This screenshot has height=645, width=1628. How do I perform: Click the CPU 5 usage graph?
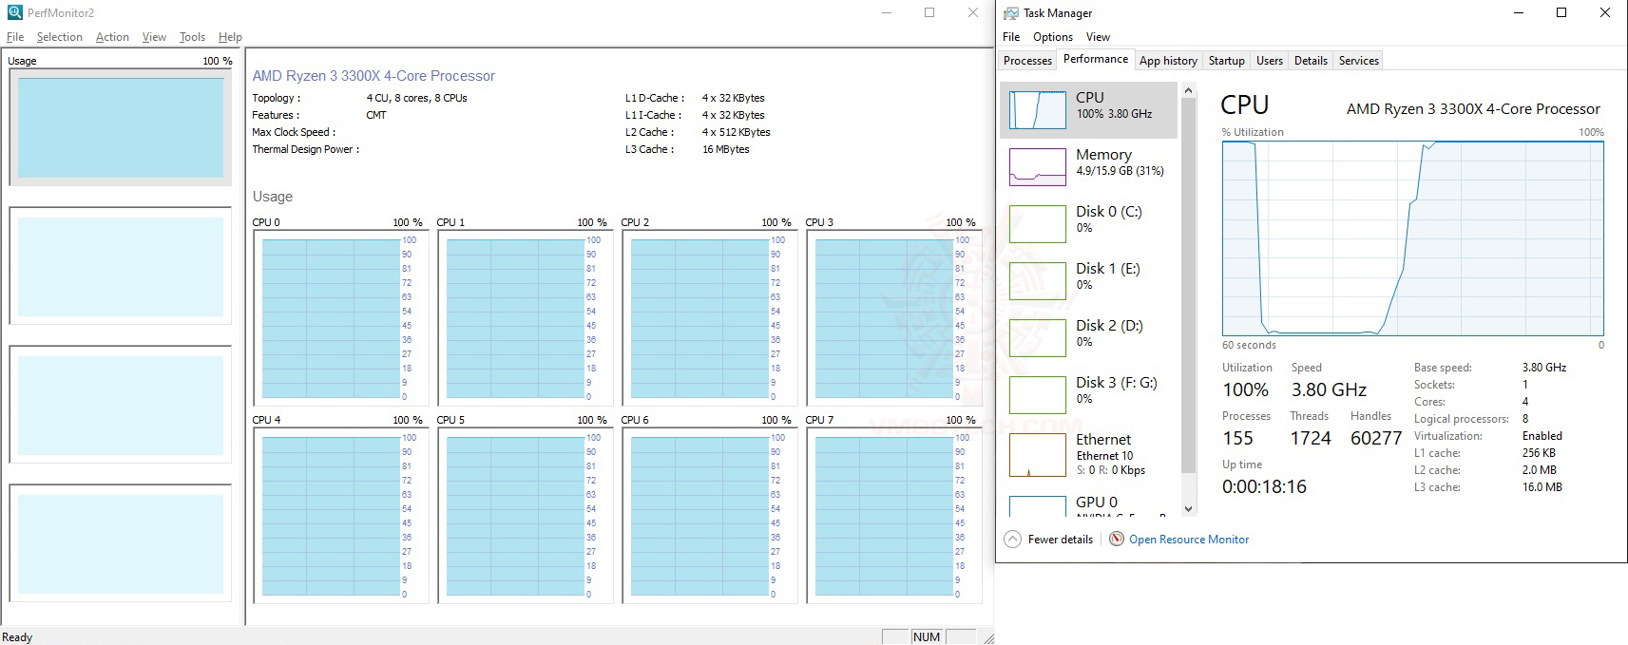(x=525, y=516)
